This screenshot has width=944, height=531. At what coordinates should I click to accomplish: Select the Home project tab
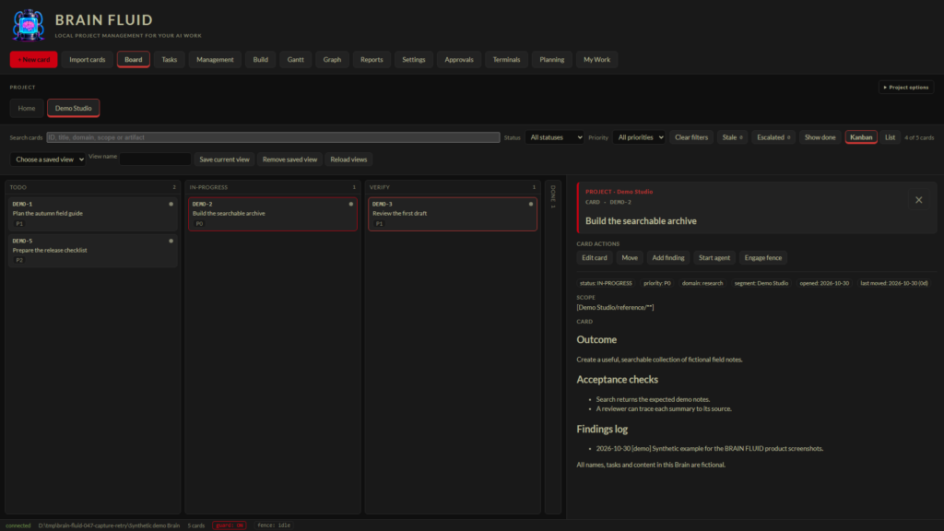click(27, 109)
